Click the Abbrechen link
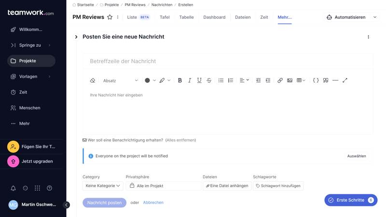The image size is (386, 217). tap(153, 203)
